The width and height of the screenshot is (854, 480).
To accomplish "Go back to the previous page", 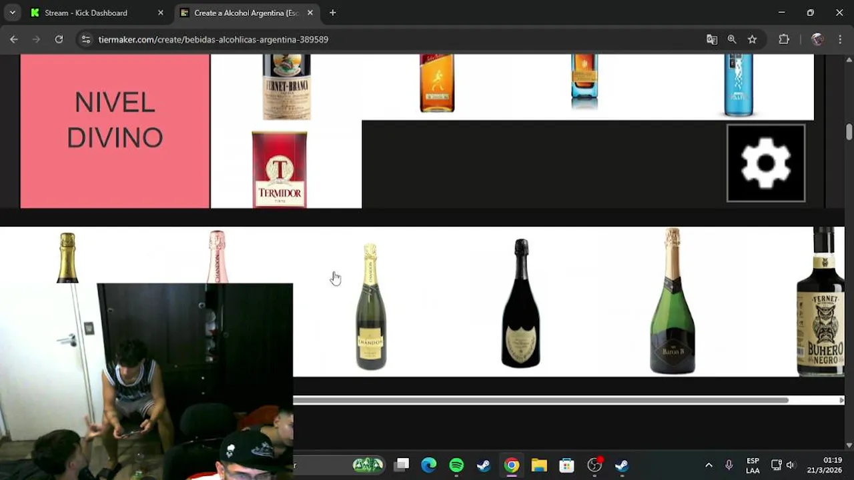I will coord(14,39).
